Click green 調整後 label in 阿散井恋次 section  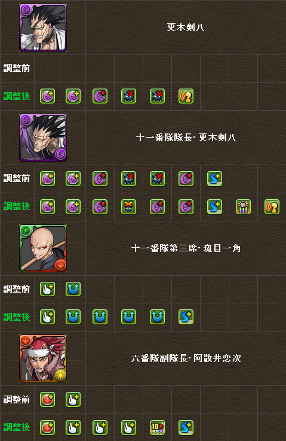(x=17, y=427)
